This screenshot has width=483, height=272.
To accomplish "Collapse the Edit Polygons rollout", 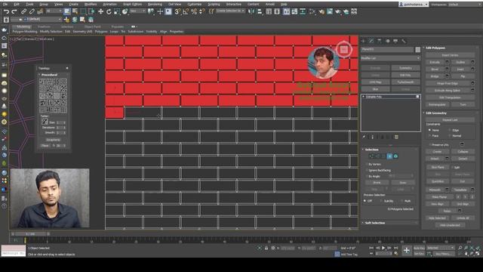I will (x=435, y=48).
